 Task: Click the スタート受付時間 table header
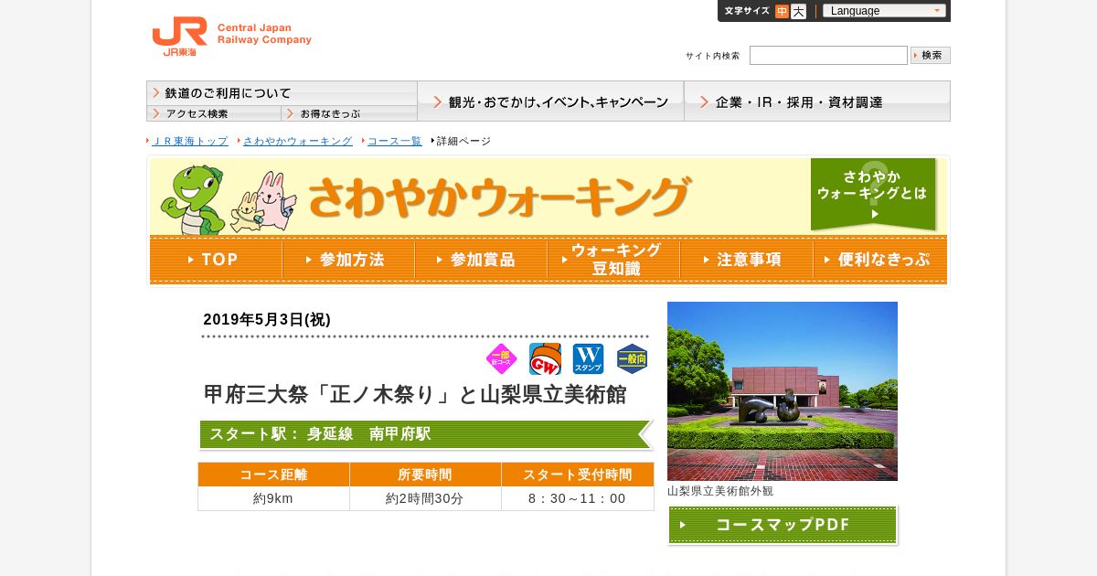(x=578, y=475)
